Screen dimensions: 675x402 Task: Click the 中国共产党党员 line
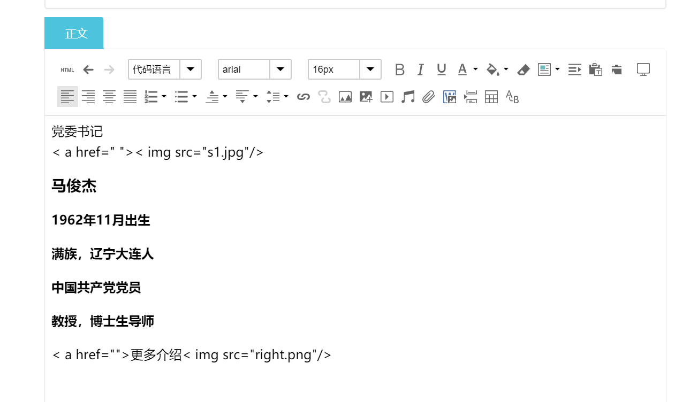coord(96,288)
